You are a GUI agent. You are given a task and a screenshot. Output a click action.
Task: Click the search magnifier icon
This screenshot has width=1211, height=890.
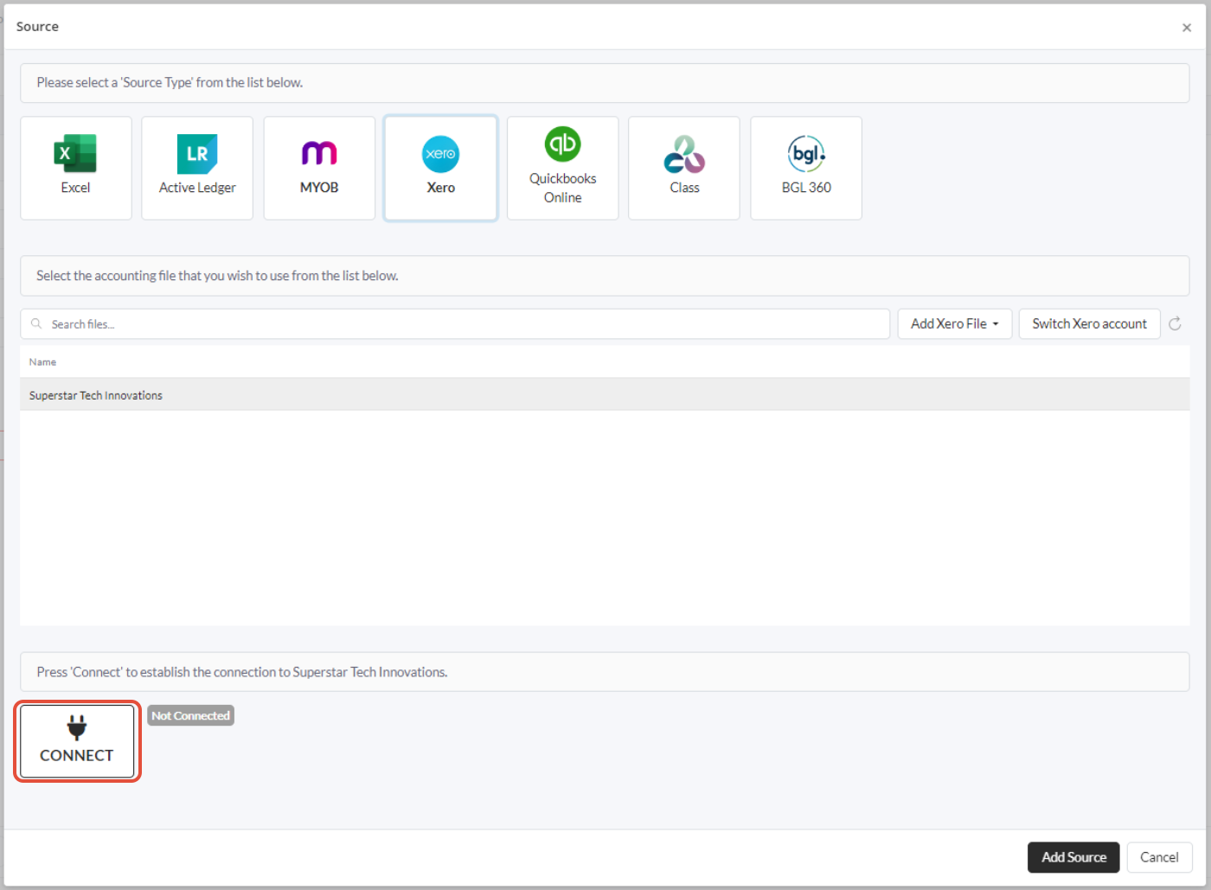click(36, 323)
